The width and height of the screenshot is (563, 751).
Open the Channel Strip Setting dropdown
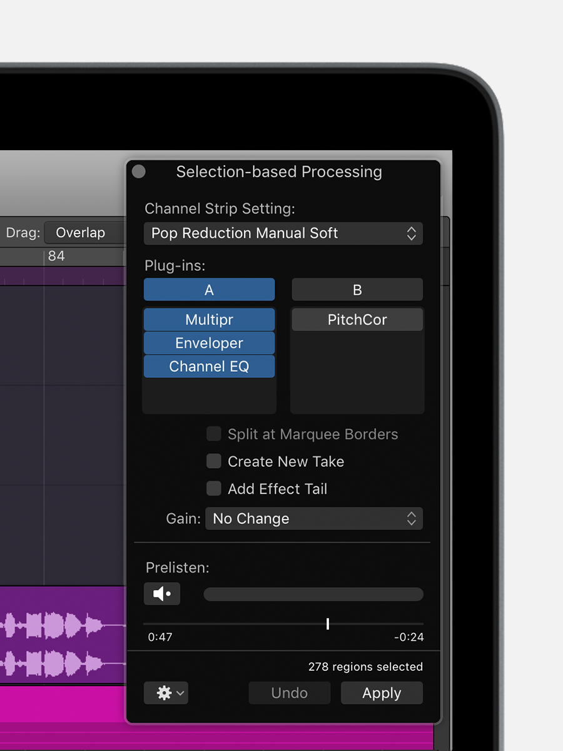coord(283,233)
